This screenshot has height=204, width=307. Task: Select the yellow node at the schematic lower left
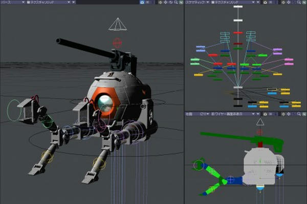tap(199, 75)
